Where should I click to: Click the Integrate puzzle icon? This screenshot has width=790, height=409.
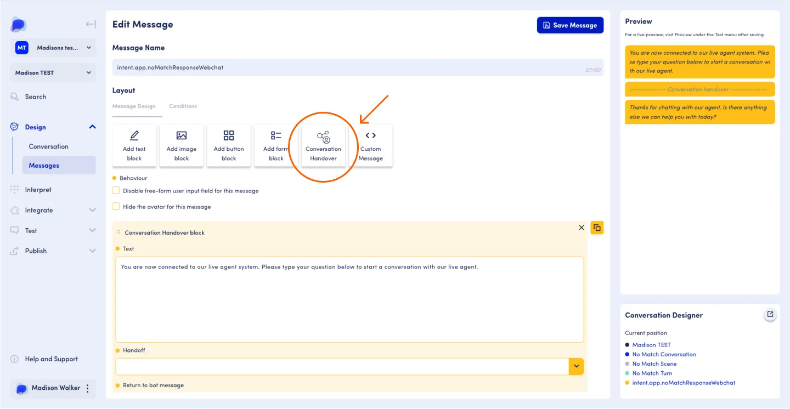point(15,210)
